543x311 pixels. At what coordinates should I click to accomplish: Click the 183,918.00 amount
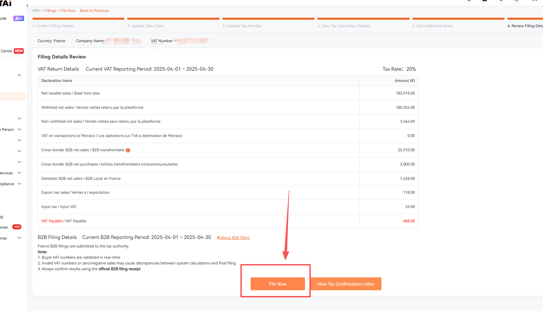405,93
